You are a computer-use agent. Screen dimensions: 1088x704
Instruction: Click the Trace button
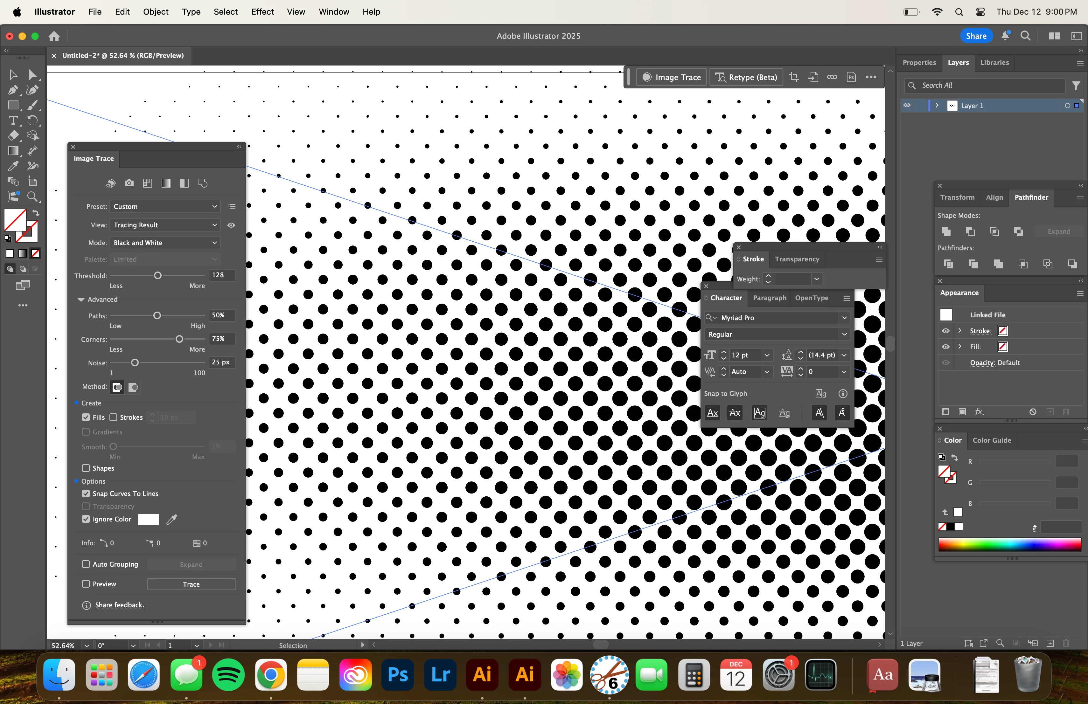coord(191,584)
